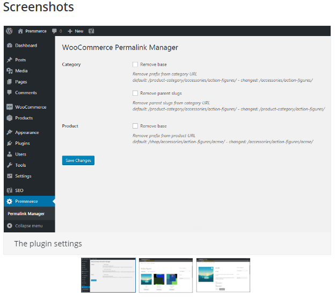Click the Category section label
Screen dimensions: 336x305
(x=71, y=65)
